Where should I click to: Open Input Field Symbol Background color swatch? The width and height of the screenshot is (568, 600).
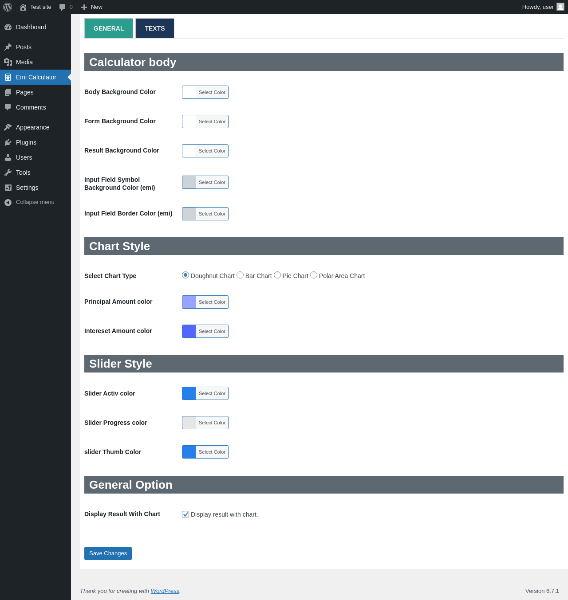coord(189,182)
